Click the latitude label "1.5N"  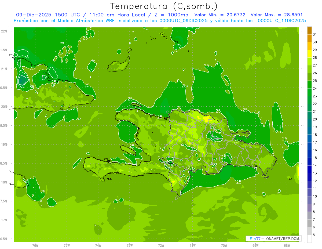(4, 50)
